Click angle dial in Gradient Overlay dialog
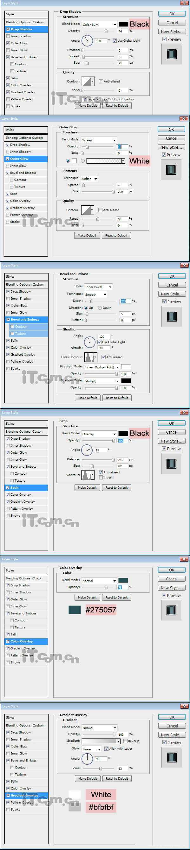Image resolution: width=190 pixels, height=850 pixels. [87, 759]
